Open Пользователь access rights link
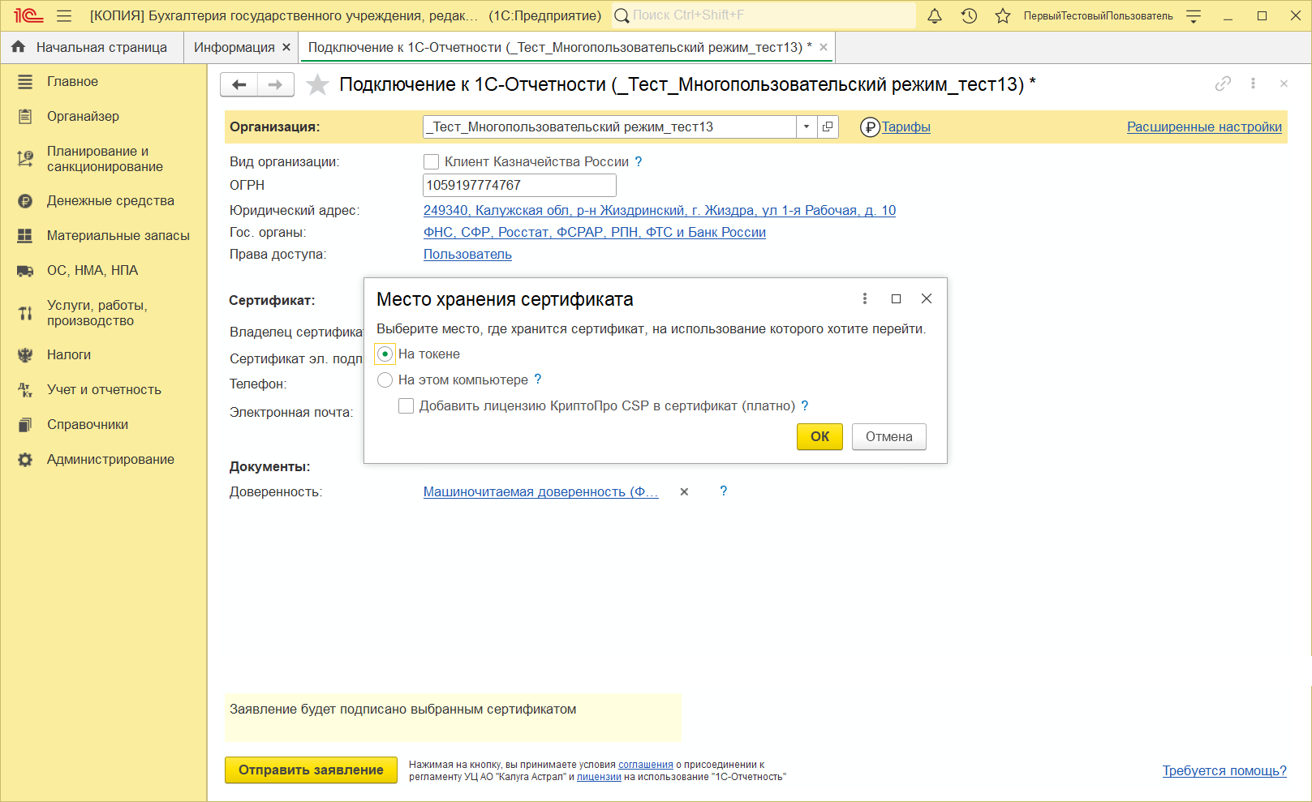 [467, 255]
